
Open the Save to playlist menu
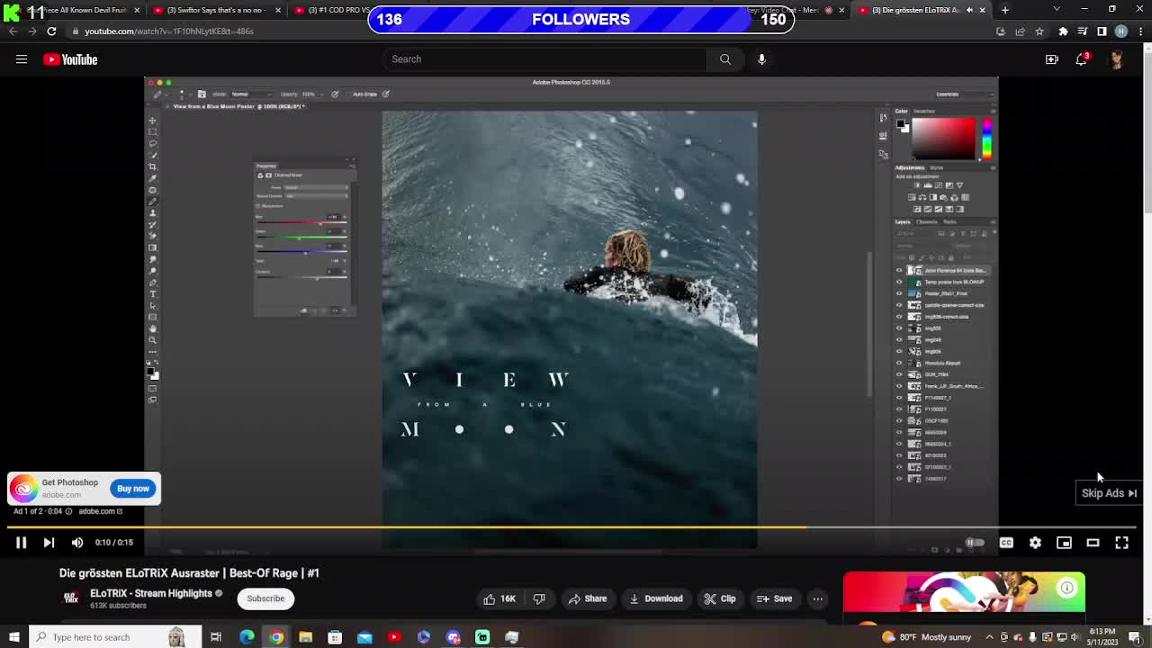point(774,598)
